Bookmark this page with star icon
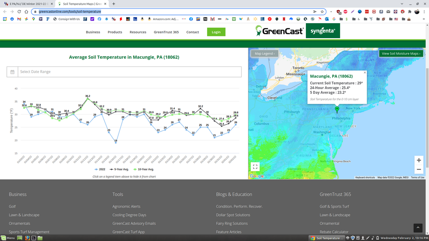 point(322,12)
